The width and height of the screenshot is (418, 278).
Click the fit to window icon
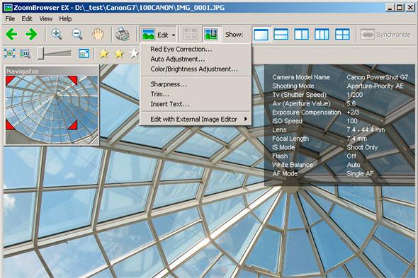click(x=10, y=54)
